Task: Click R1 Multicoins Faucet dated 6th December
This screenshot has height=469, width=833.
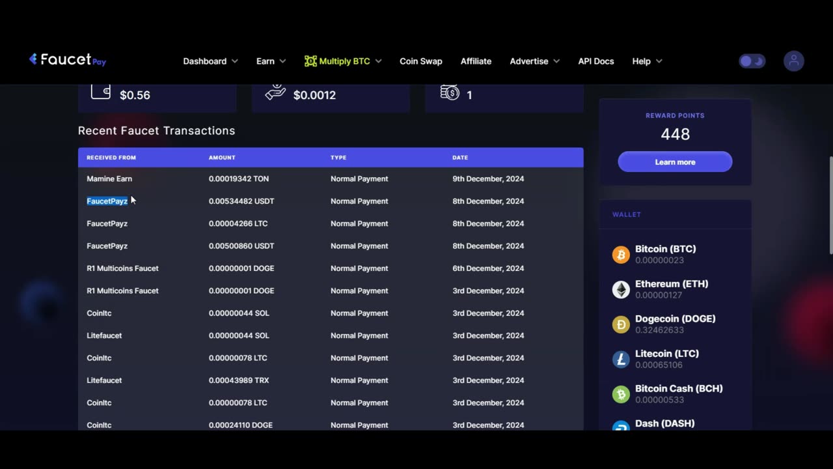Action: (122, 268)
